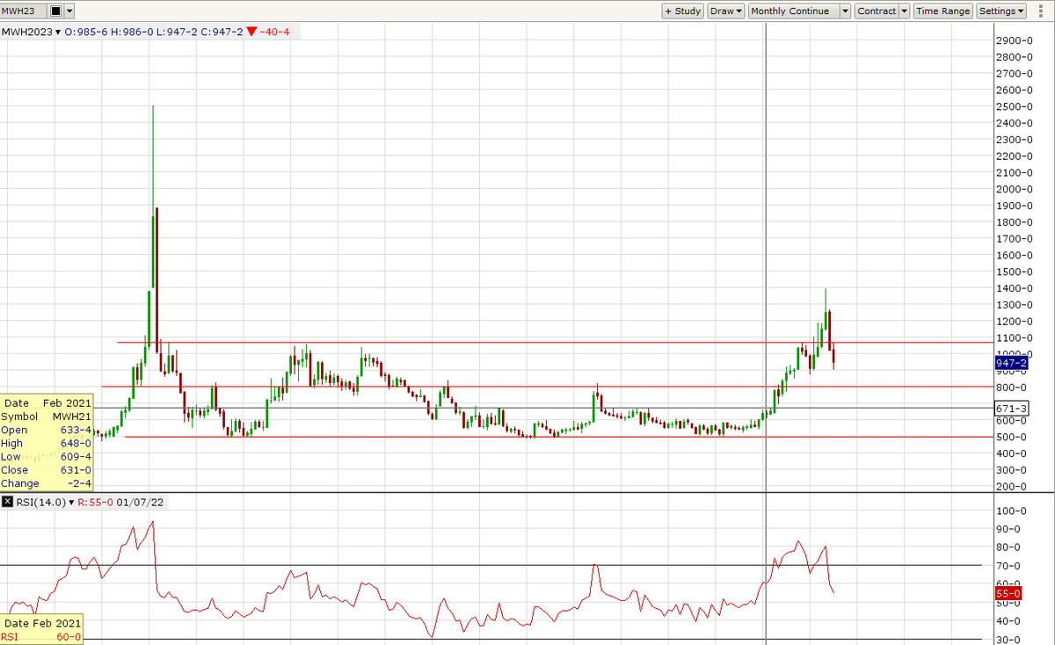Open the Monthly Continue dropdown arrow

pyautogui.click(x=845, y=11)
